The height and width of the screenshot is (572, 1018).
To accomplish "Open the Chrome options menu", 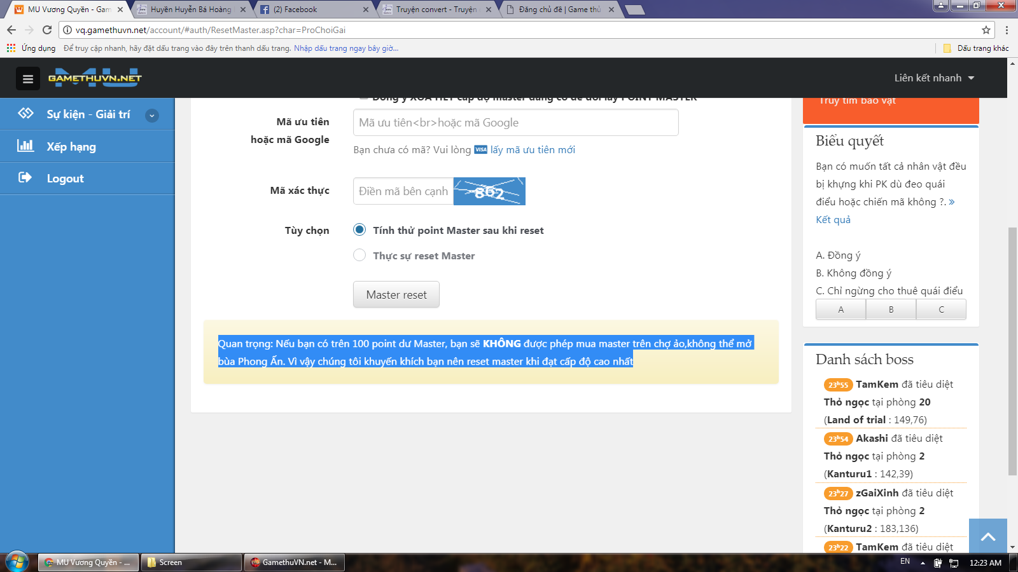I will tap(1007, 30).
